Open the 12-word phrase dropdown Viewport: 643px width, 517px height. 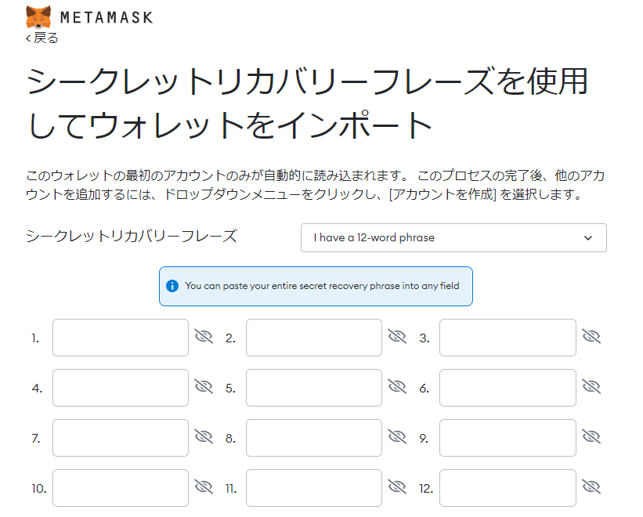453,238
